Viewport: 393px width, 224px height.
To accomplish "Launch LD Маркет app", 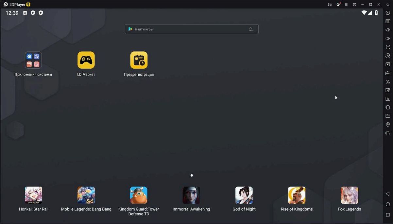I will 86,60.
